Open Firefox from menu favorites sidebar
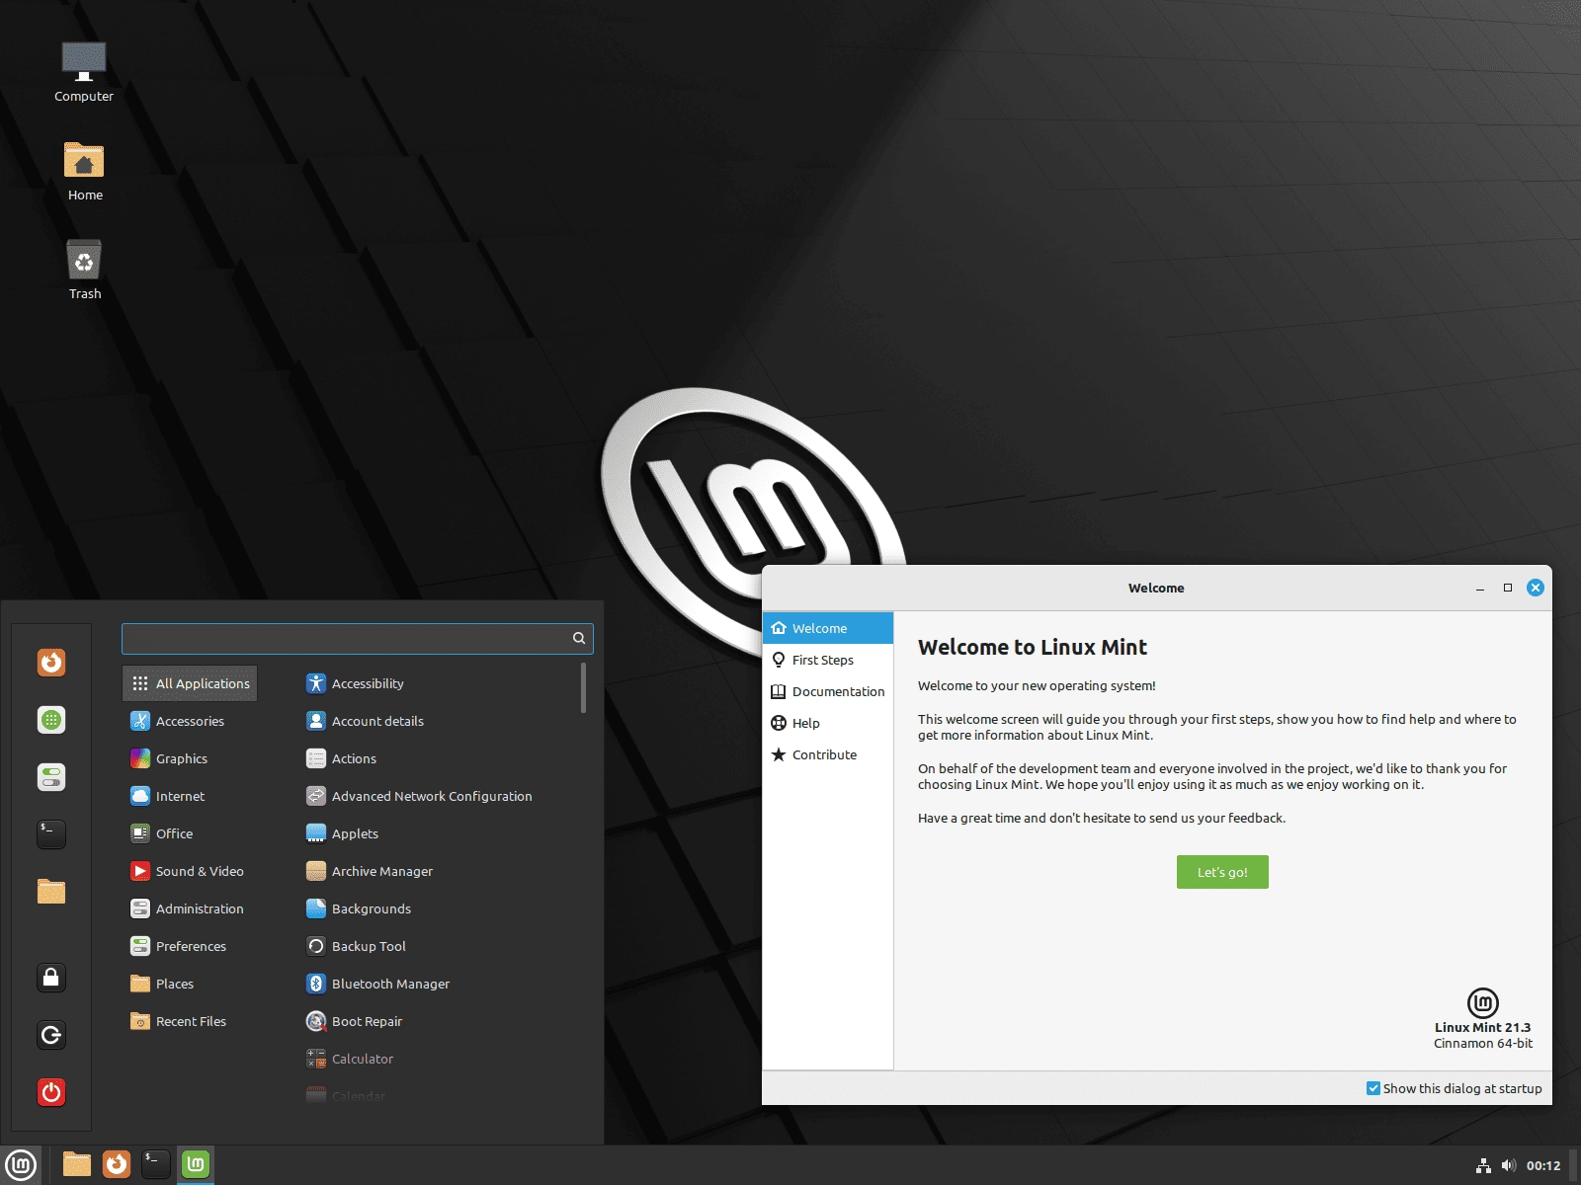The height and width of the screenshot is (1185, 1581). coord(51,662)
